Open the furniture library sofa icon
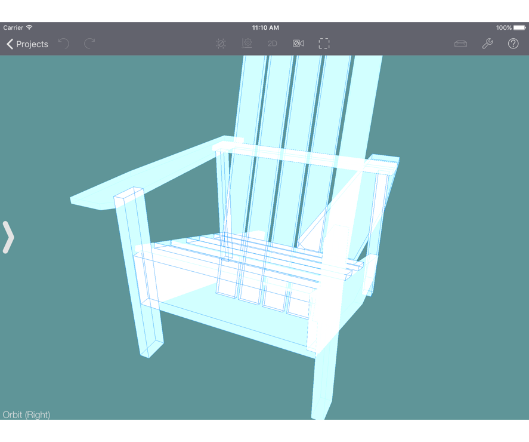This screenshot has height=442, width=529. (x=460, y=44)
